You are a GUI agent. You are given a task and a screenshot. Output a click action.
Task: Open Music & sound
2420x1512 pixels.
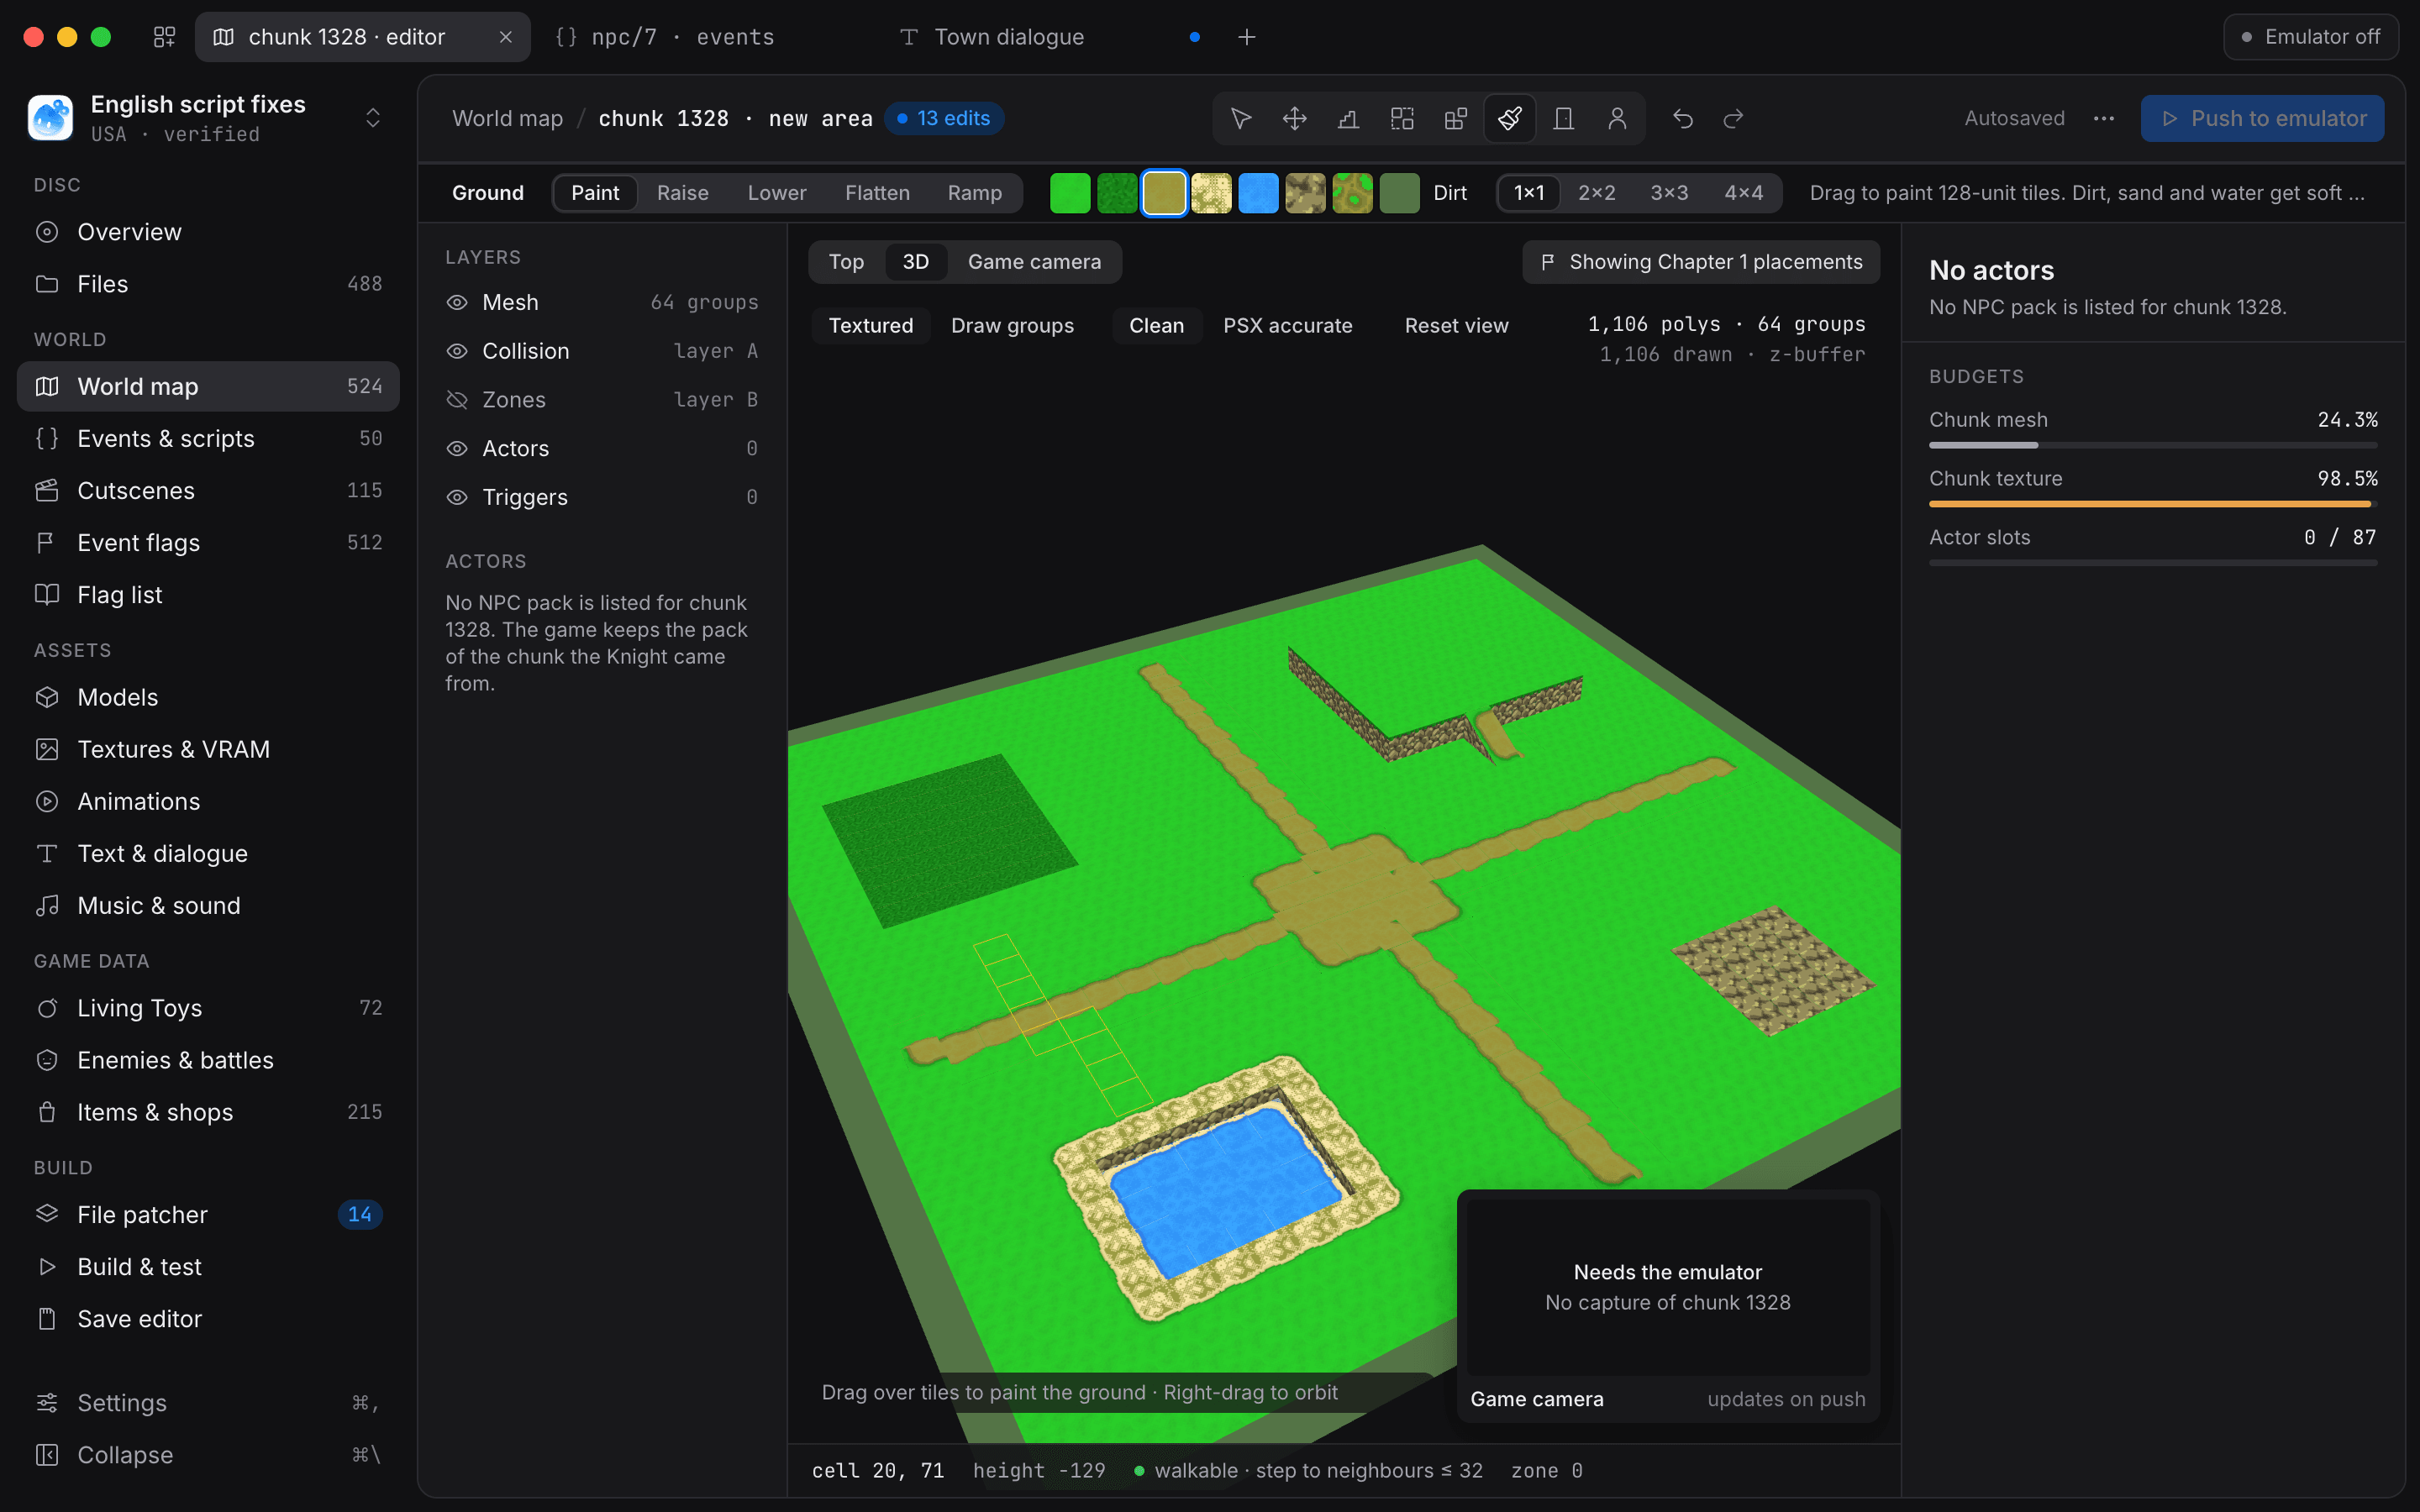click(208, 905)
